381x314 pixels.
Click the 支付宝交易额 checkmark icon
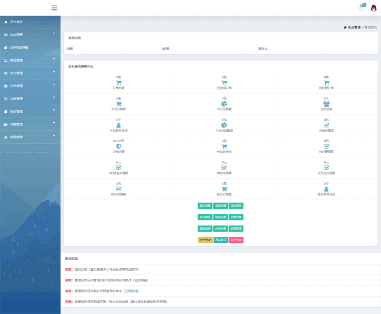pos(326,167)
